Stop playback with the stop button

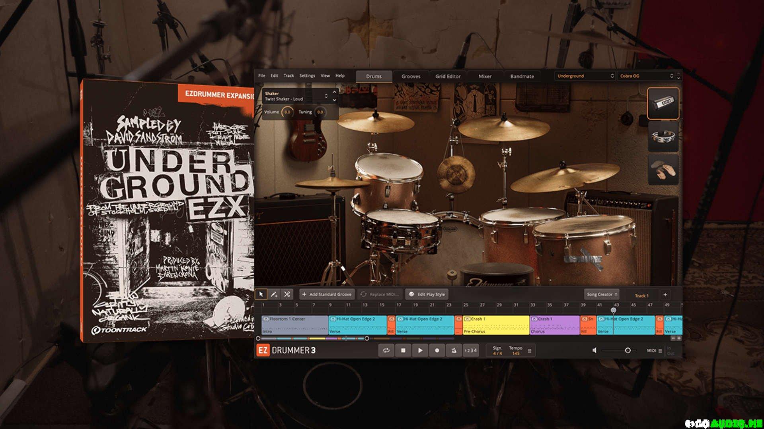point(403,350)
